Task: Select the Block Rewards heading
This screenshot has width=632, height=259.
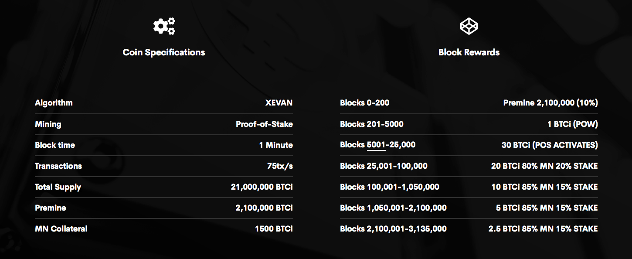Action: pos(469,52)
